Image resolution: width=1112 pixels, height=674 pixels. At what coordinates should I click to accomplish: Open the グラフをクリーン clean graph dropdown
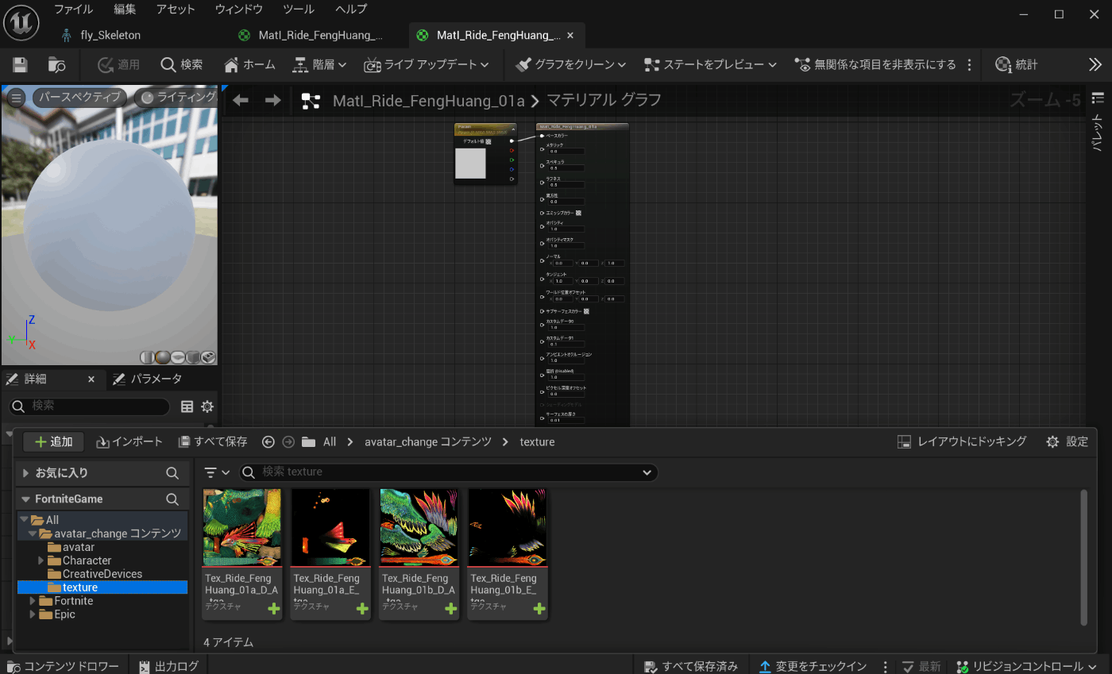570,65
